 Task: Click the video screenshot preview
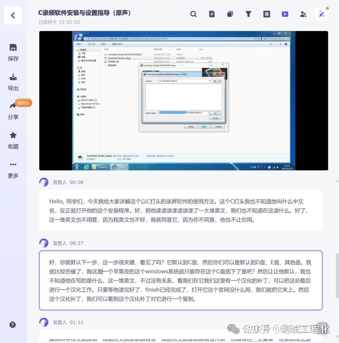[x=184, y=101]
